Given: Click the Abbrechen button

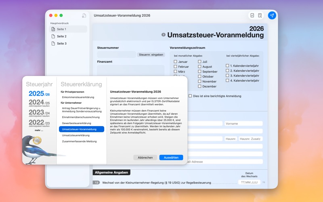Looking at the screenshot, I should point(145,158).
